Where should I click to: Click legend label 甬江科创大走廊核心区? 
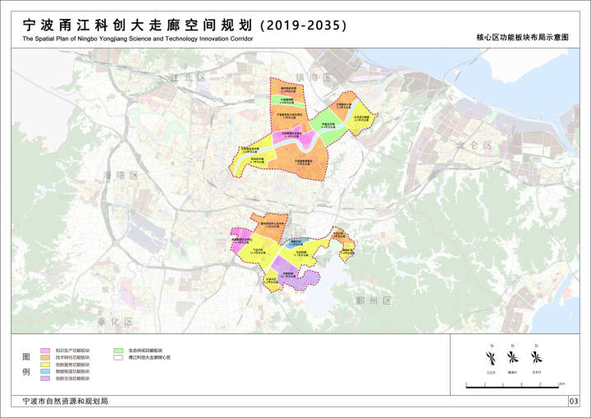click(149, 357)
